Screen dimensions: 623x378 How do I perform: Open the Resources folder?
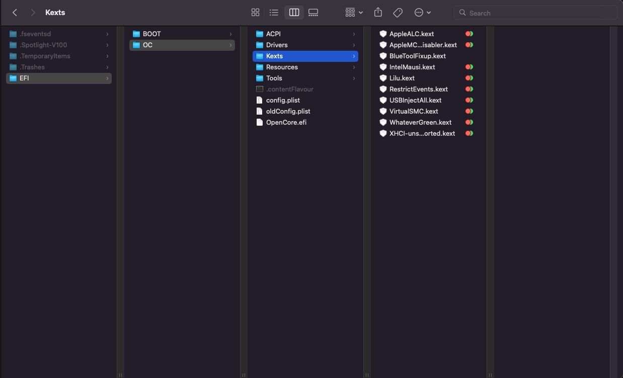(305, 67)
